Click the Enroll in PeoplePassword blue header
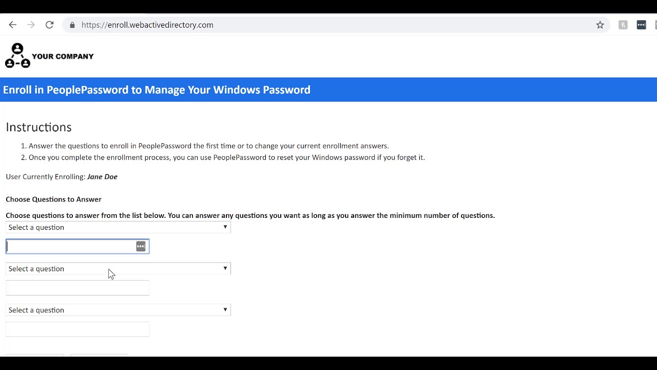This screenshot has width=657, height=370. coord(157,90)
